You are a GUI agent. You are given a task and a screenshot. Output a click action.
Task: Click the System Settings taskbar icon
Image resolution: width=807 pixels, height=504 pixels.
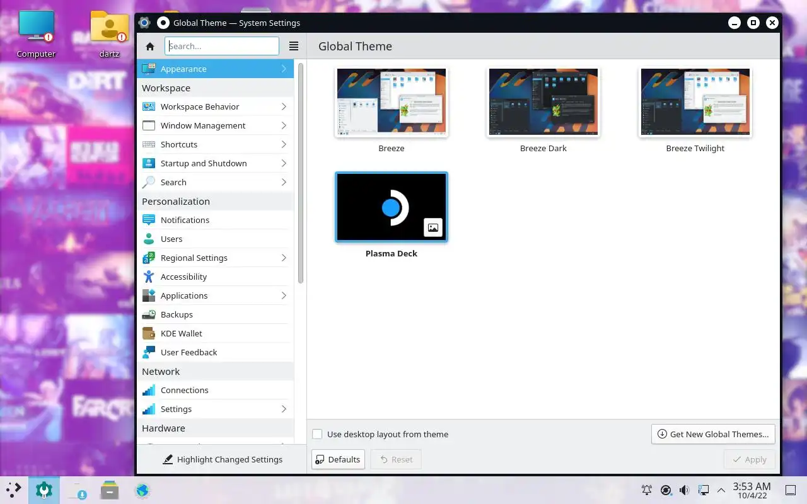(x=44, y=490)
